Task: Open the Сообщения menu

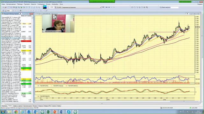Action: 41,4
